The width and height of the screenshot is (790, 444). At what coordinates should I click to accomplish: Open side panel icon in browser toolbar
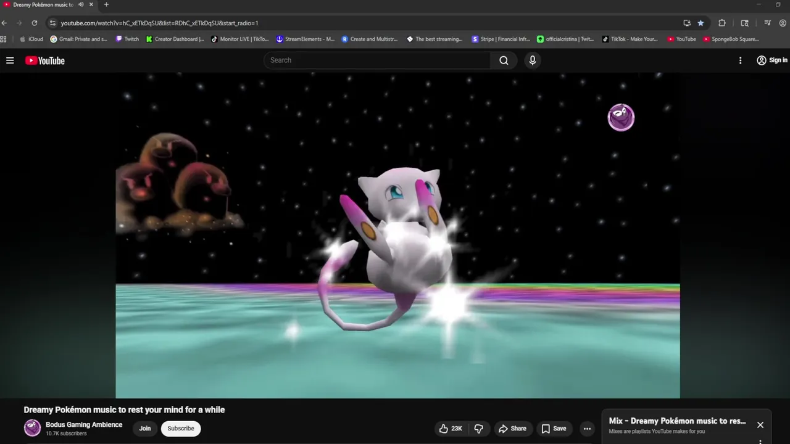[x=745, y=23]
